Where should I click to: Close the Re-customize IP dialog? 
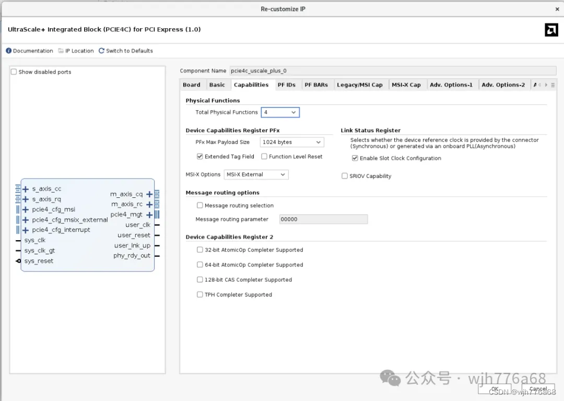(557, 9)
